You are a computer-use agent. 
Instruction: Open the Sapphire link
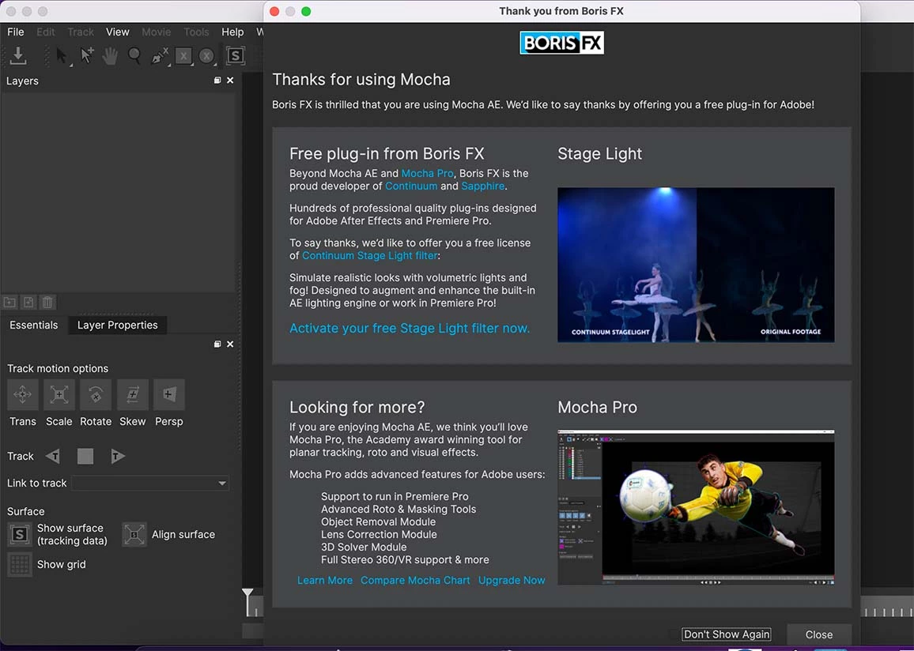click(482, 186)
